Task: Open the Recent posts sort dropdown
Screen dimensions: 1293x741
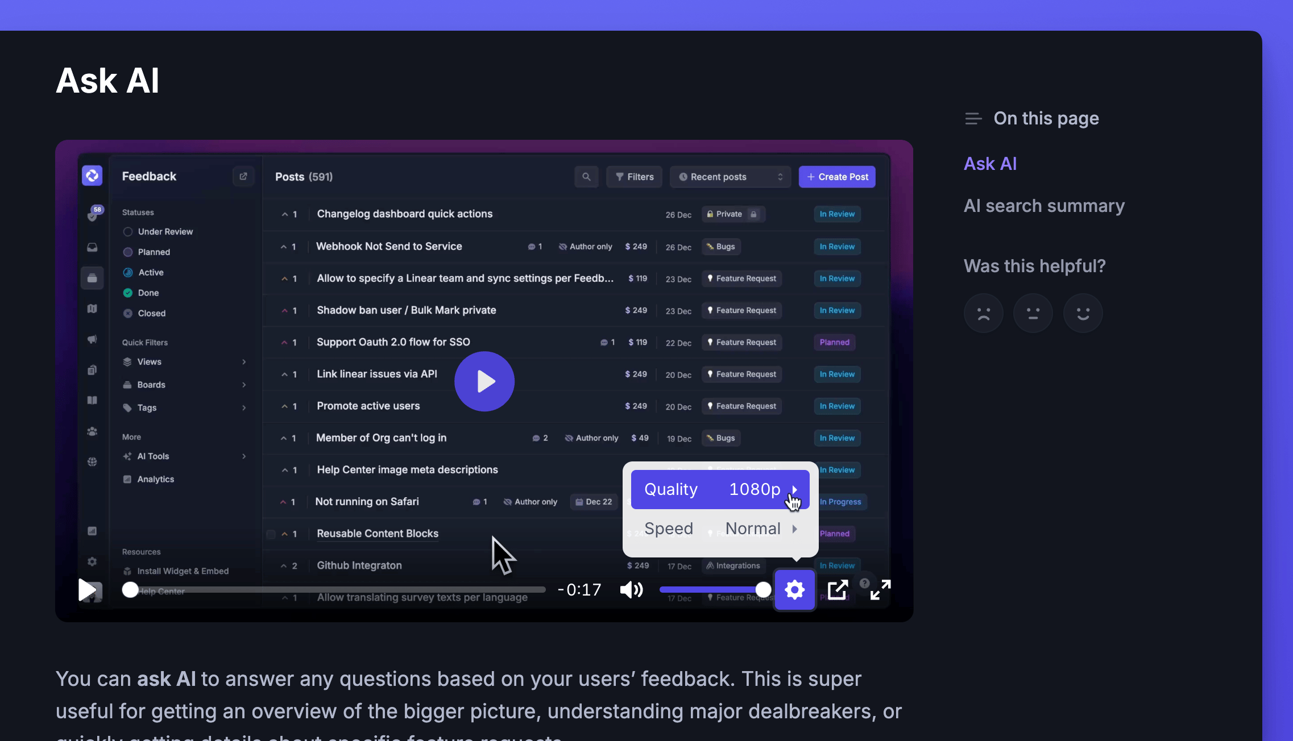Action: click(x=731, y=177)
